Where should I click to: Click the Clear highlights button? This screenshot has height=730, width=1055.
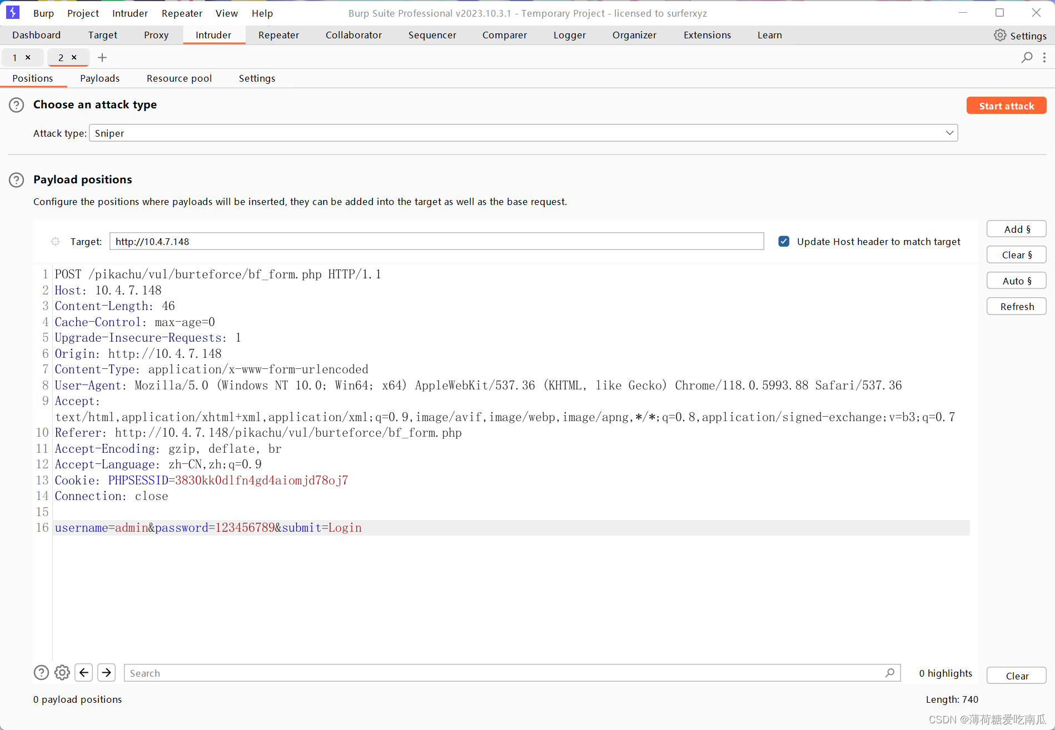[1017, 676]
